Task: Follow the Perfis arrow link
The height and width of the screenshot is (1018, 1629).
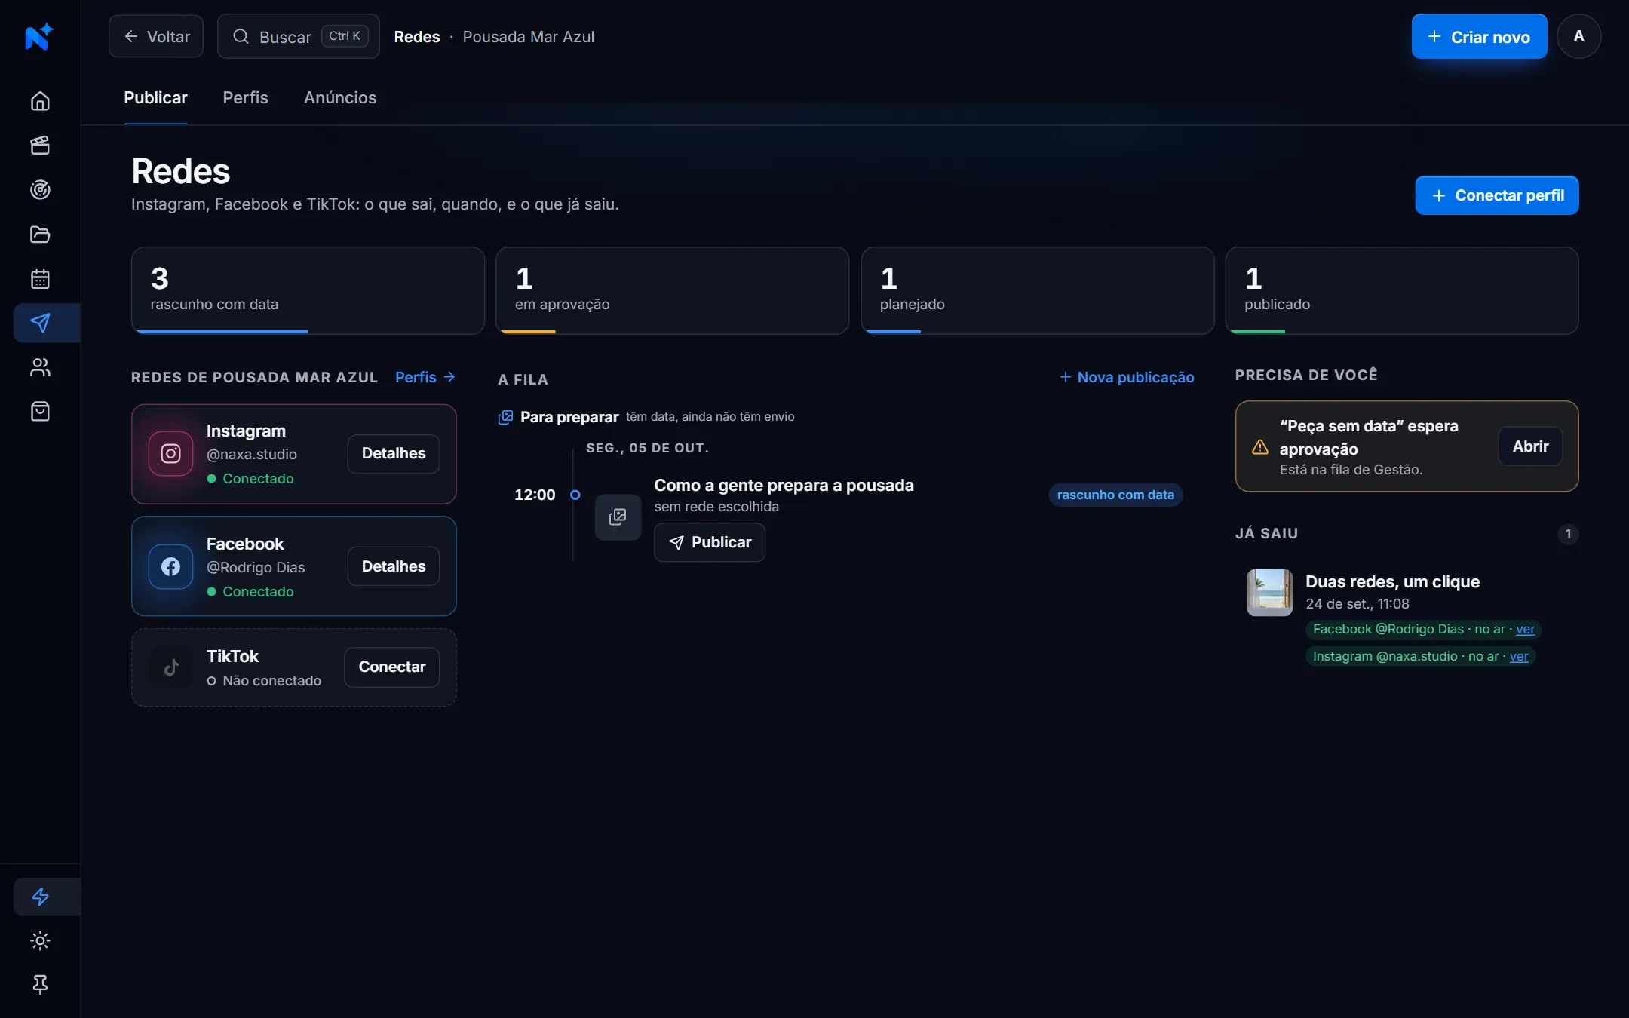Action: 425,377
